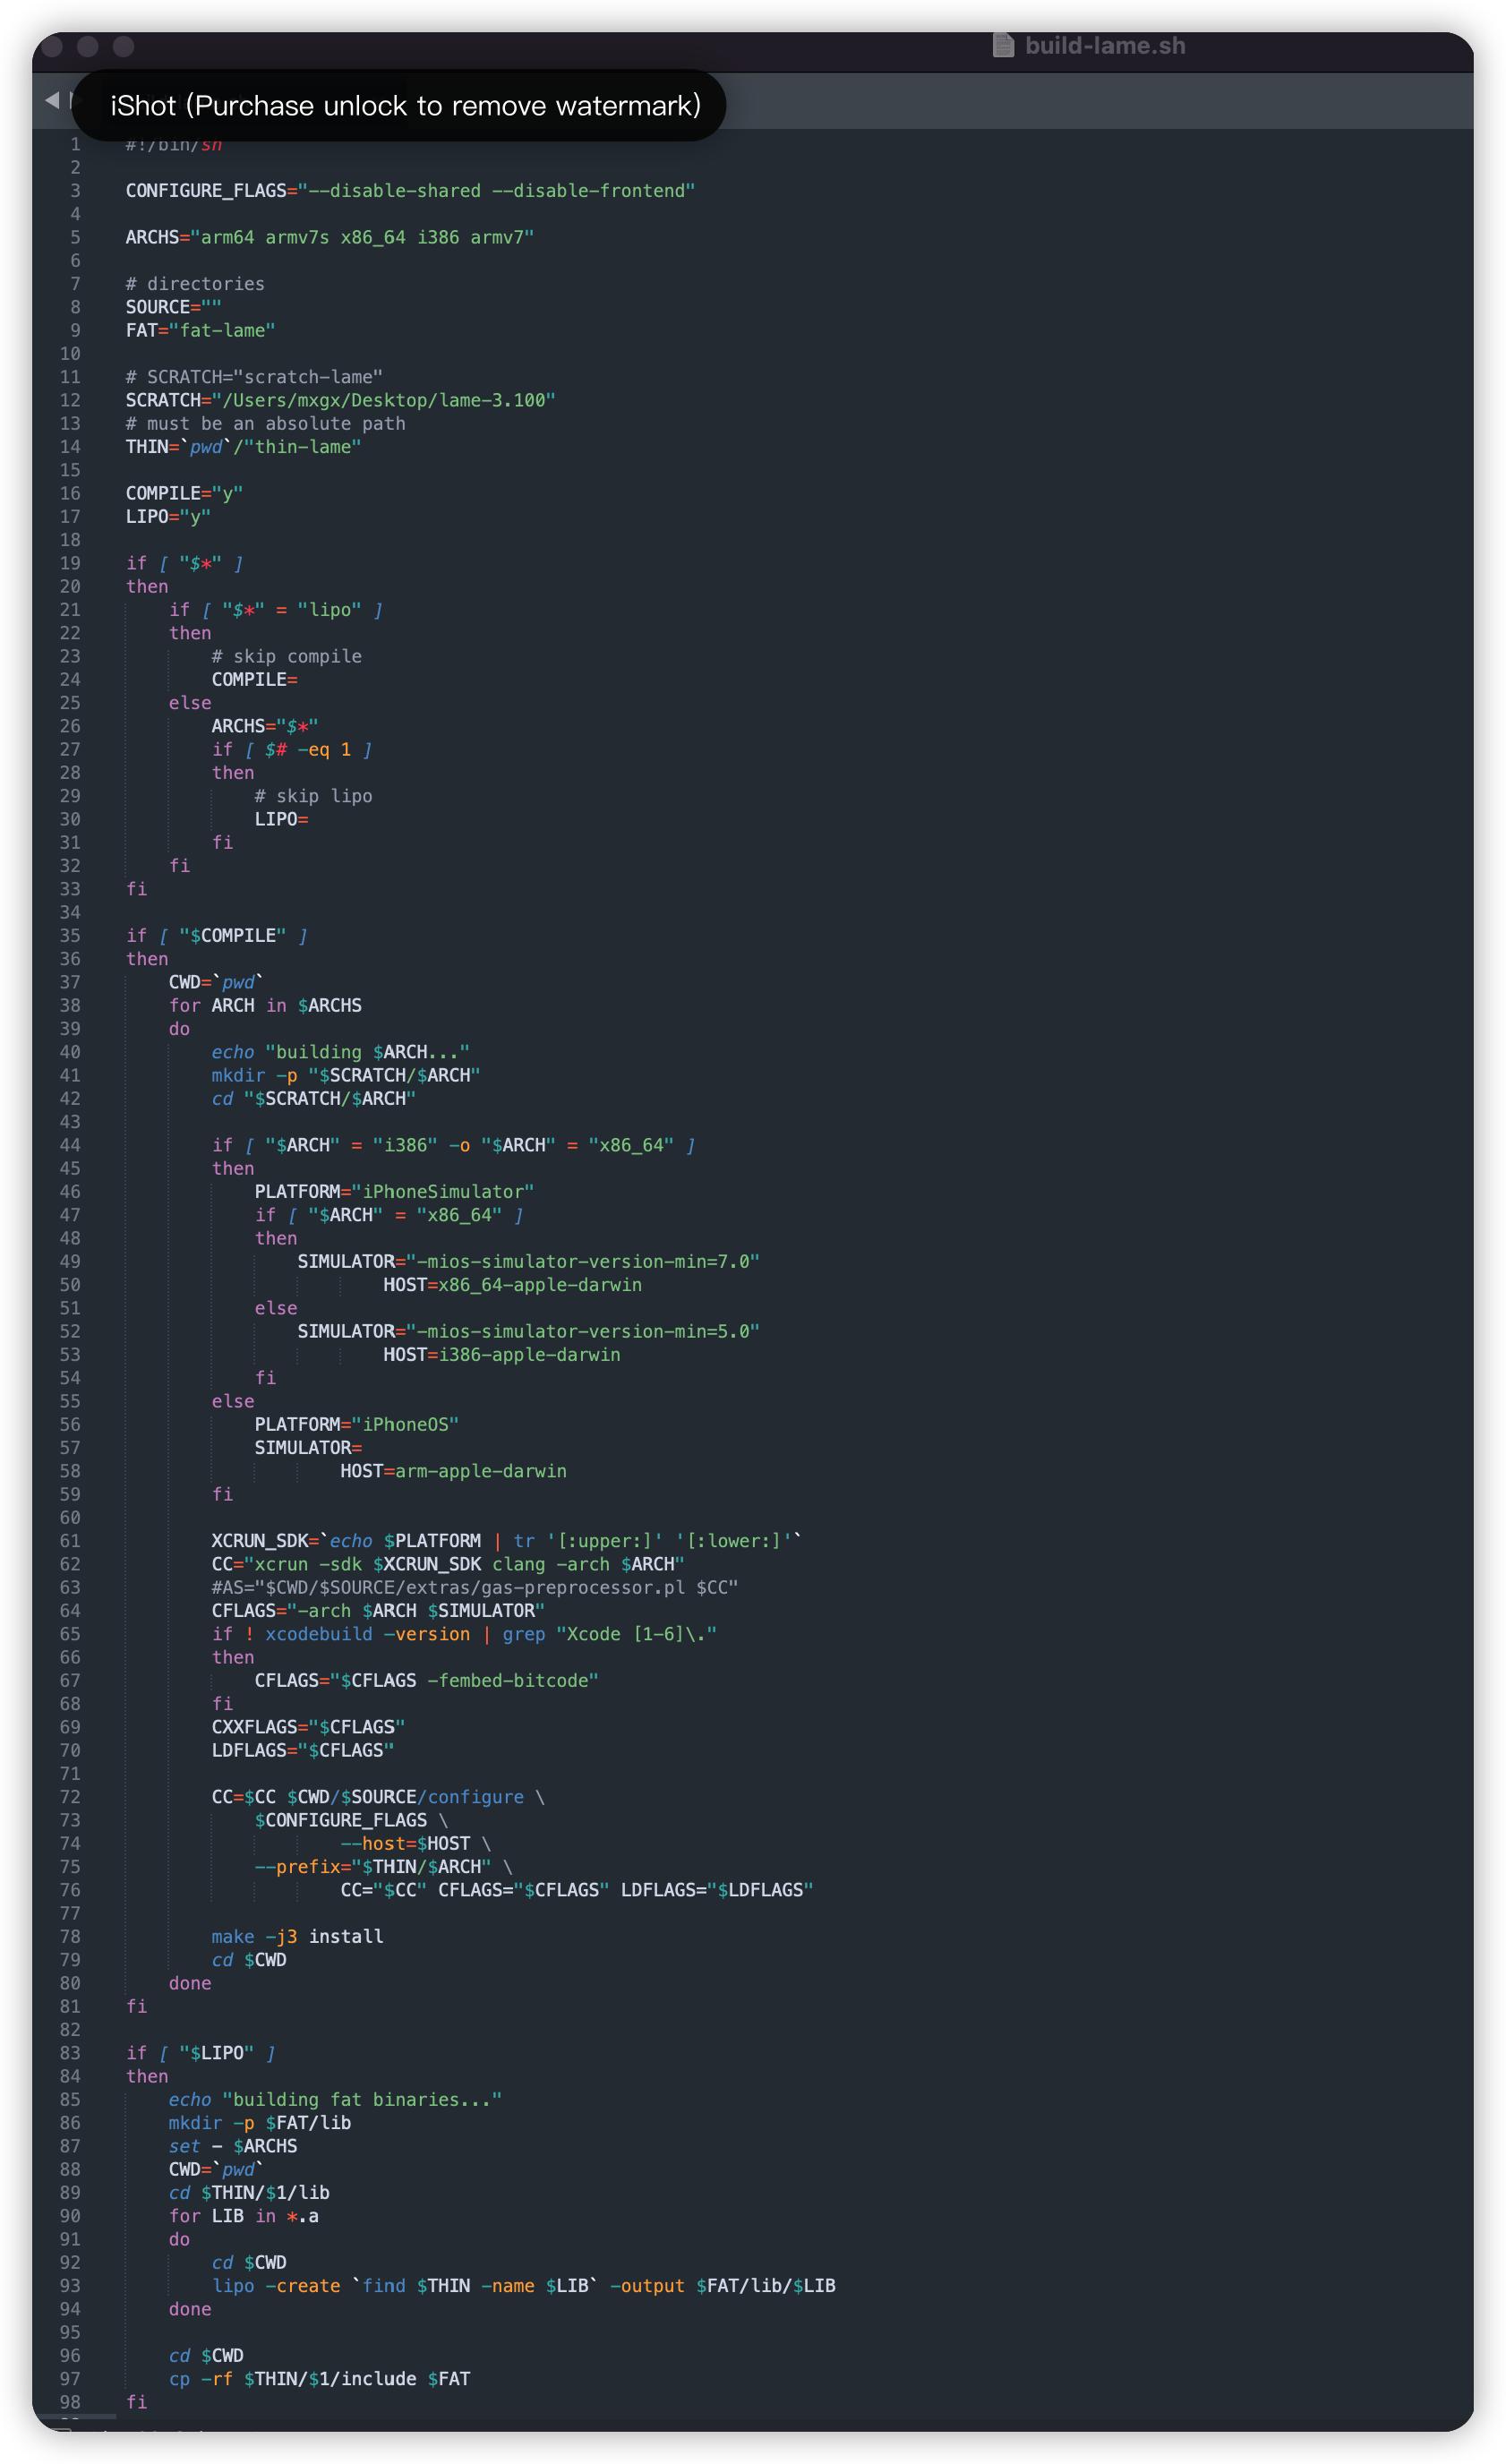Click the HOST=arm-apple-darwin line

[x=453, y=1471]
